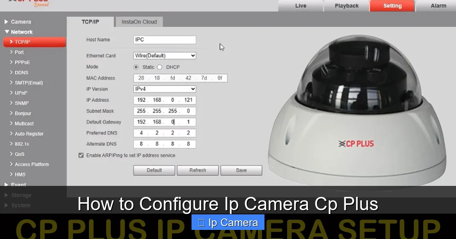Expand the System section in sidebar
Screen dimensions: 456x239
click(17, 206)
